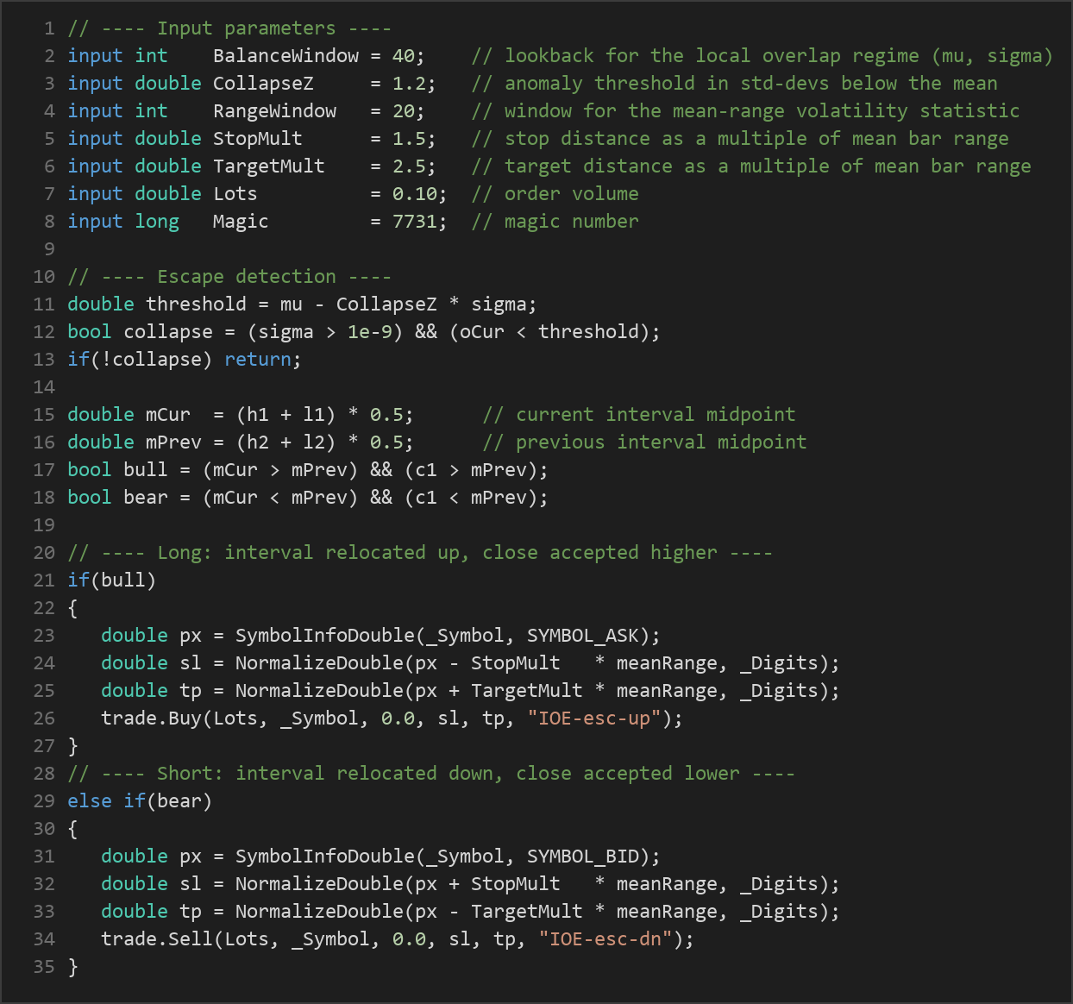
Task: Click !collapse condition on line 13
Action: [151, 360]
